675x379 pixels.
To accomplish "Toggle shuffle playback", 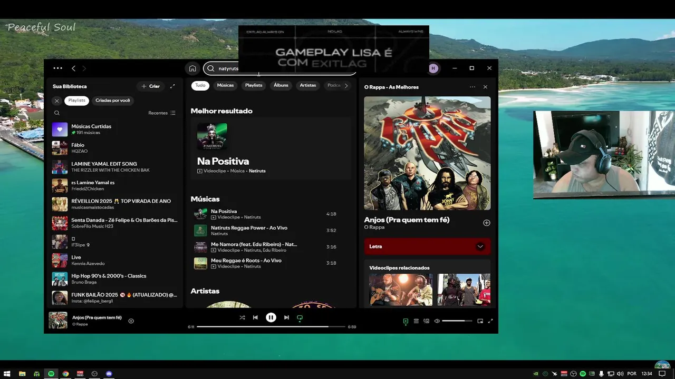I will click(242, 317).
